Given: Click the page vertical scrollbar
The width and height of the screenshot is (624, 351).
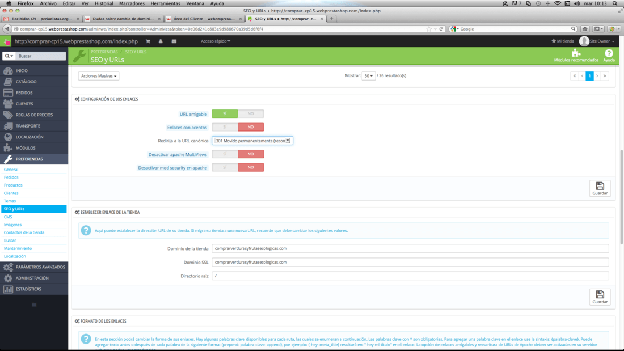Looking at the screenshot, I should [621, 197].
